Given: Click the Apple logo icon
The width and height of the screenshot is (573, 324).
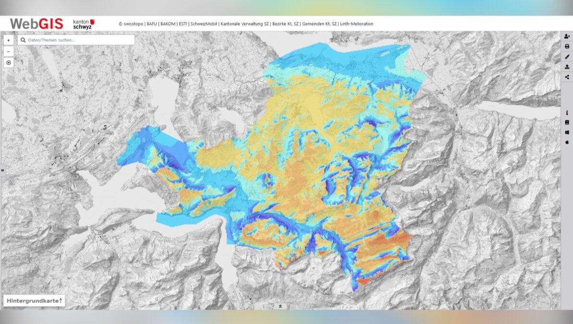Looking at the screenshot, I should (567, 142).
